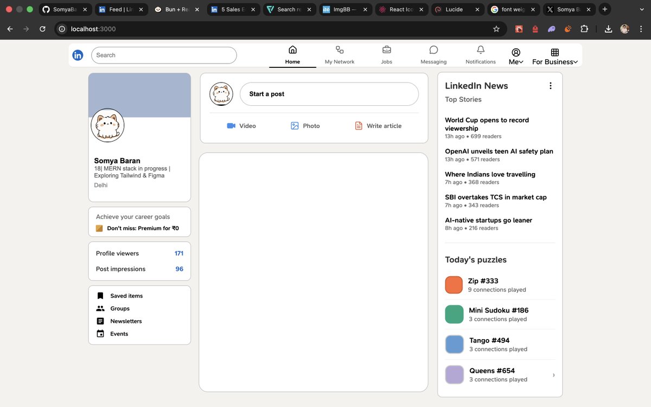Open Where Indians love travelling story
This screenshot has width=651, height=407.
tap(490, 174)
